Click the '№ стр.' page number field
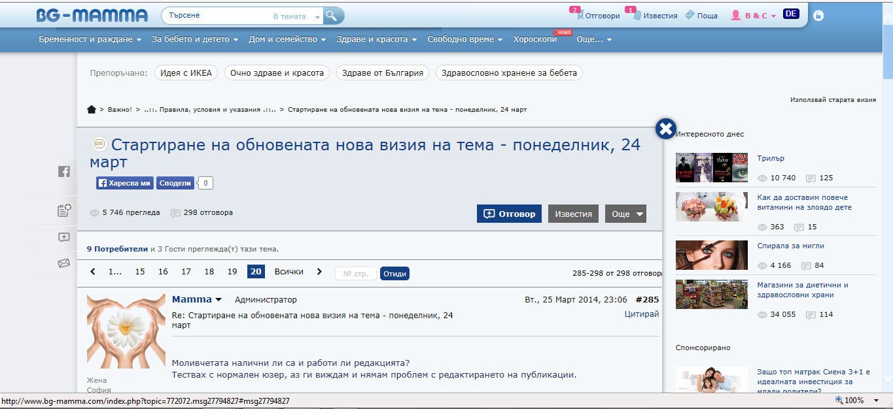This screenshot has width=893, height=409. coord(356,274)
